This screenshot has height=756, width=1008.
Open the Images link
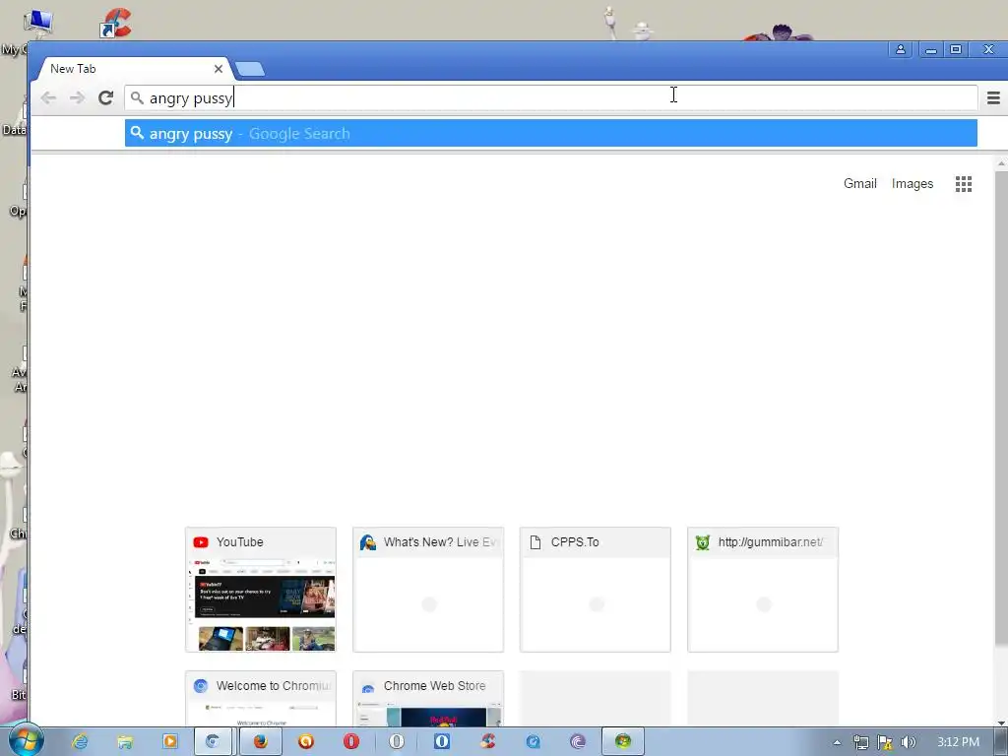point(913,184)
